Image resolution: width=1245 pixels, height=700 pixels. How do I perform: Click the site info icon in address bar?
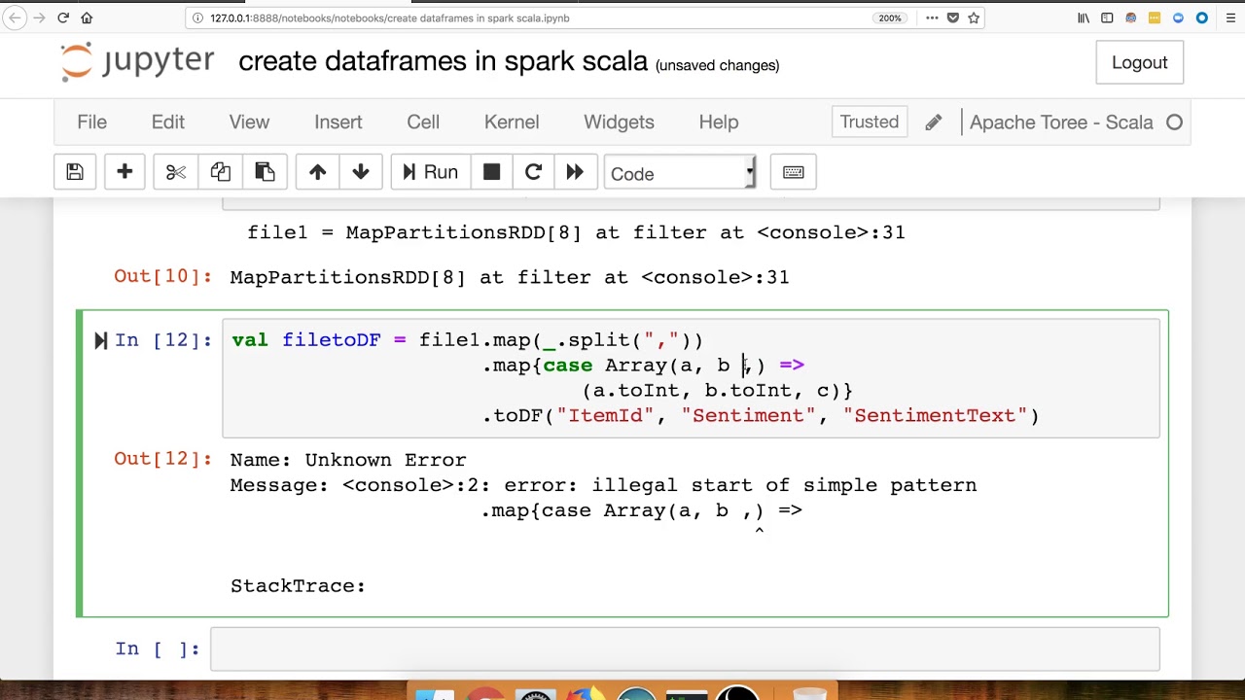[x=197, y=17]
